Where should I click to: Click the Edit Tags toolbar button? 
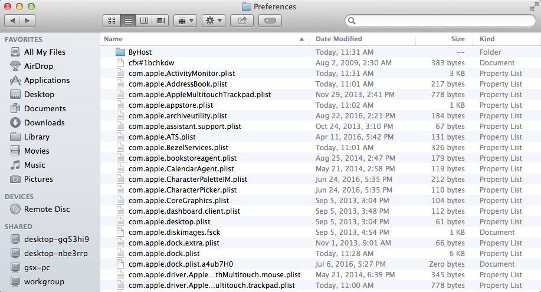click(270, 21)
